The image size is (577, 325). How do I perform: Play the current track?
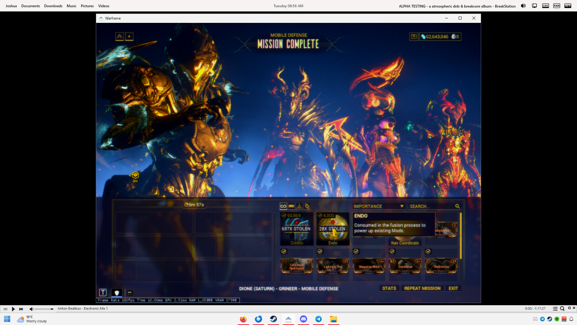pos(13,309)
